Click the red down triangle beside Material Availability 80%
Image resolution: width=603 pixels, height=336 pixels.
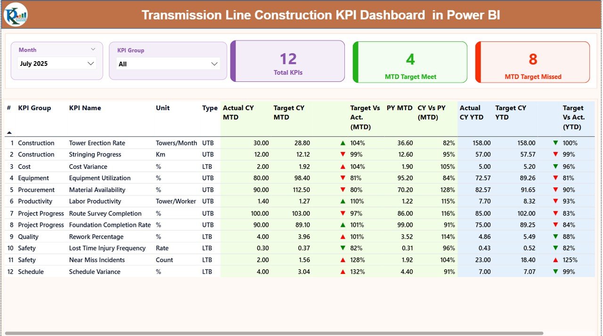343,190
